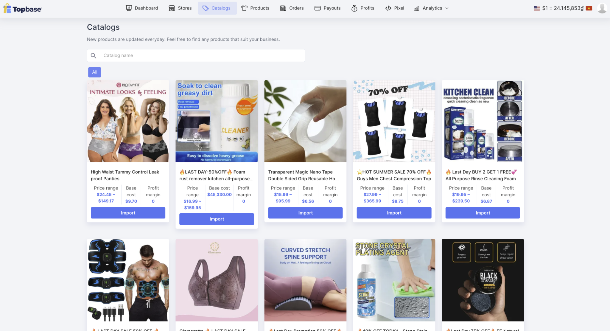Expand the Analytics dropdown chevron
This screenshot has width=610, height=331.
click(447, 8)
